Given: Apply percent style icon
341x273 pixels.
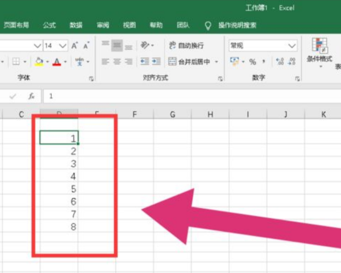Looking at the screenshot, I should click(x=252, y=62).
